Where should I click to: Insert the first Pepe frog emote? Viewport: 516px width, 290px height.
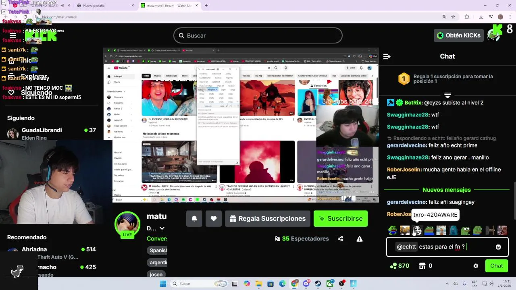pos(392,230)
